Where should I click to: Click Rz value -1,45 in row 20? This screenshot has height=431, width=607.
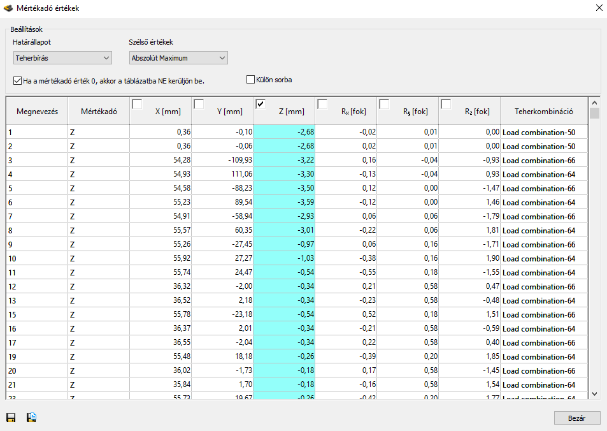pyautogui.click(x=469, y=370)
